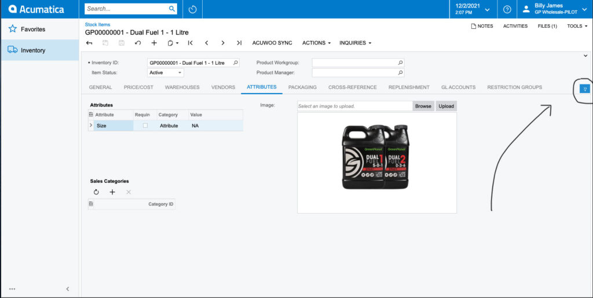593x298 pixels.
Task: Open the help question mark icon
Action: click(507, 9)
